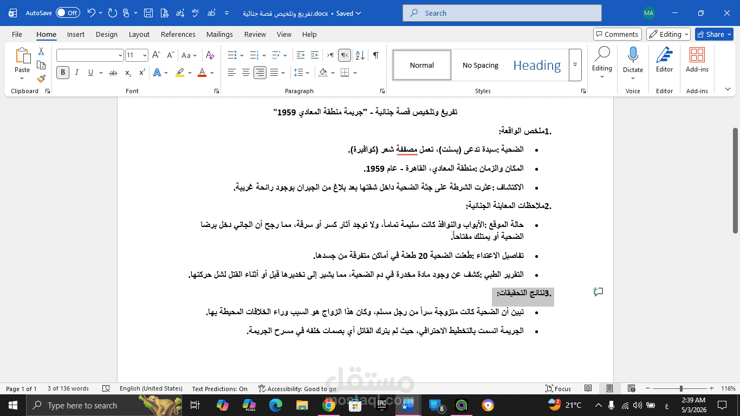Click the comment balloon beside heading

coord(598,292)
